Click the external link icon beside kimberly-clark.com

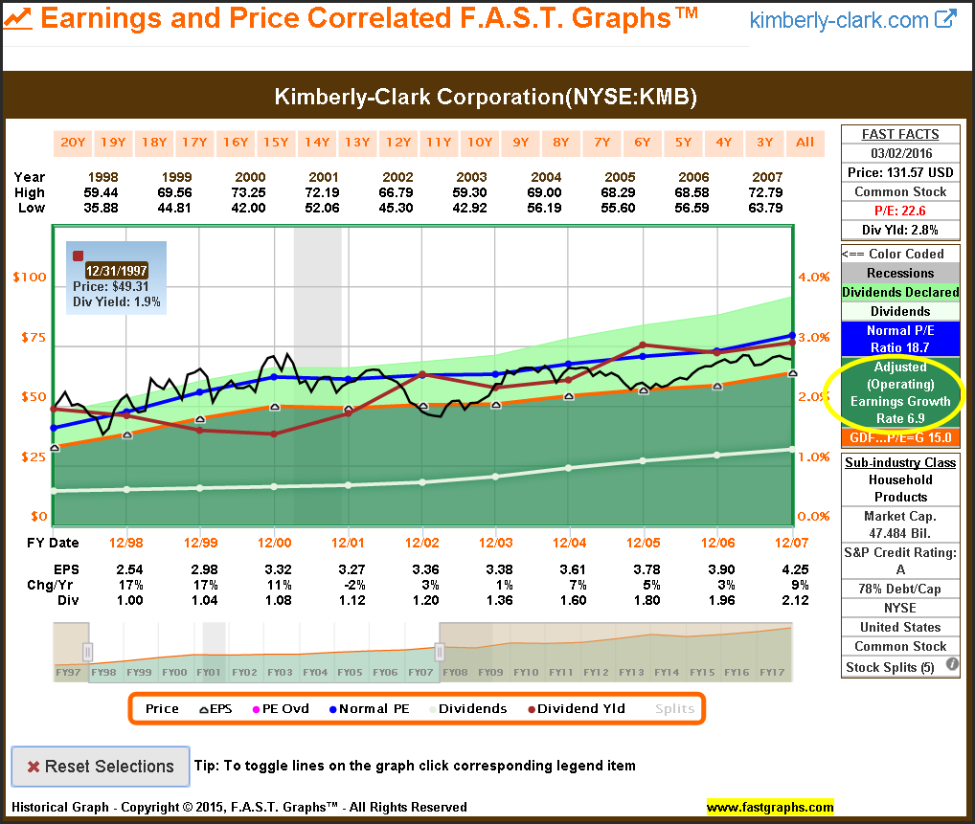[946, 19]
